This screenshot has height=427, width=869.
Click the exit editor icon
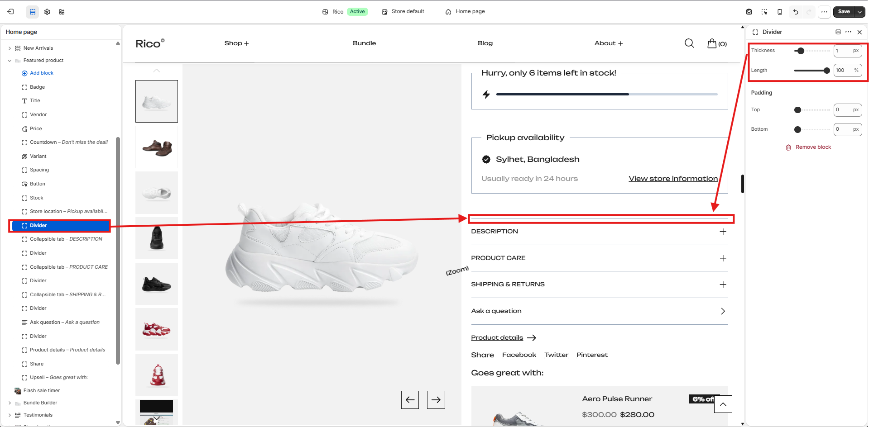[x=10, y=12]
